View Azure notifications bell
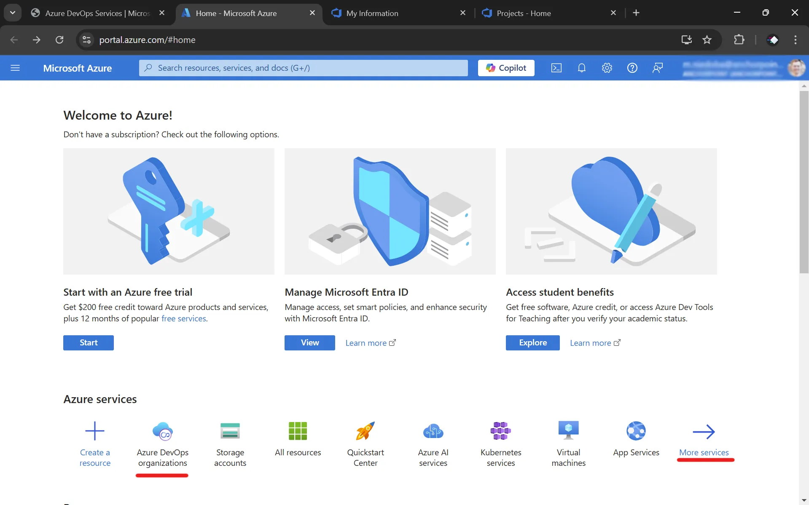Screen dimensions: 809x505 (x=581, y=68)
